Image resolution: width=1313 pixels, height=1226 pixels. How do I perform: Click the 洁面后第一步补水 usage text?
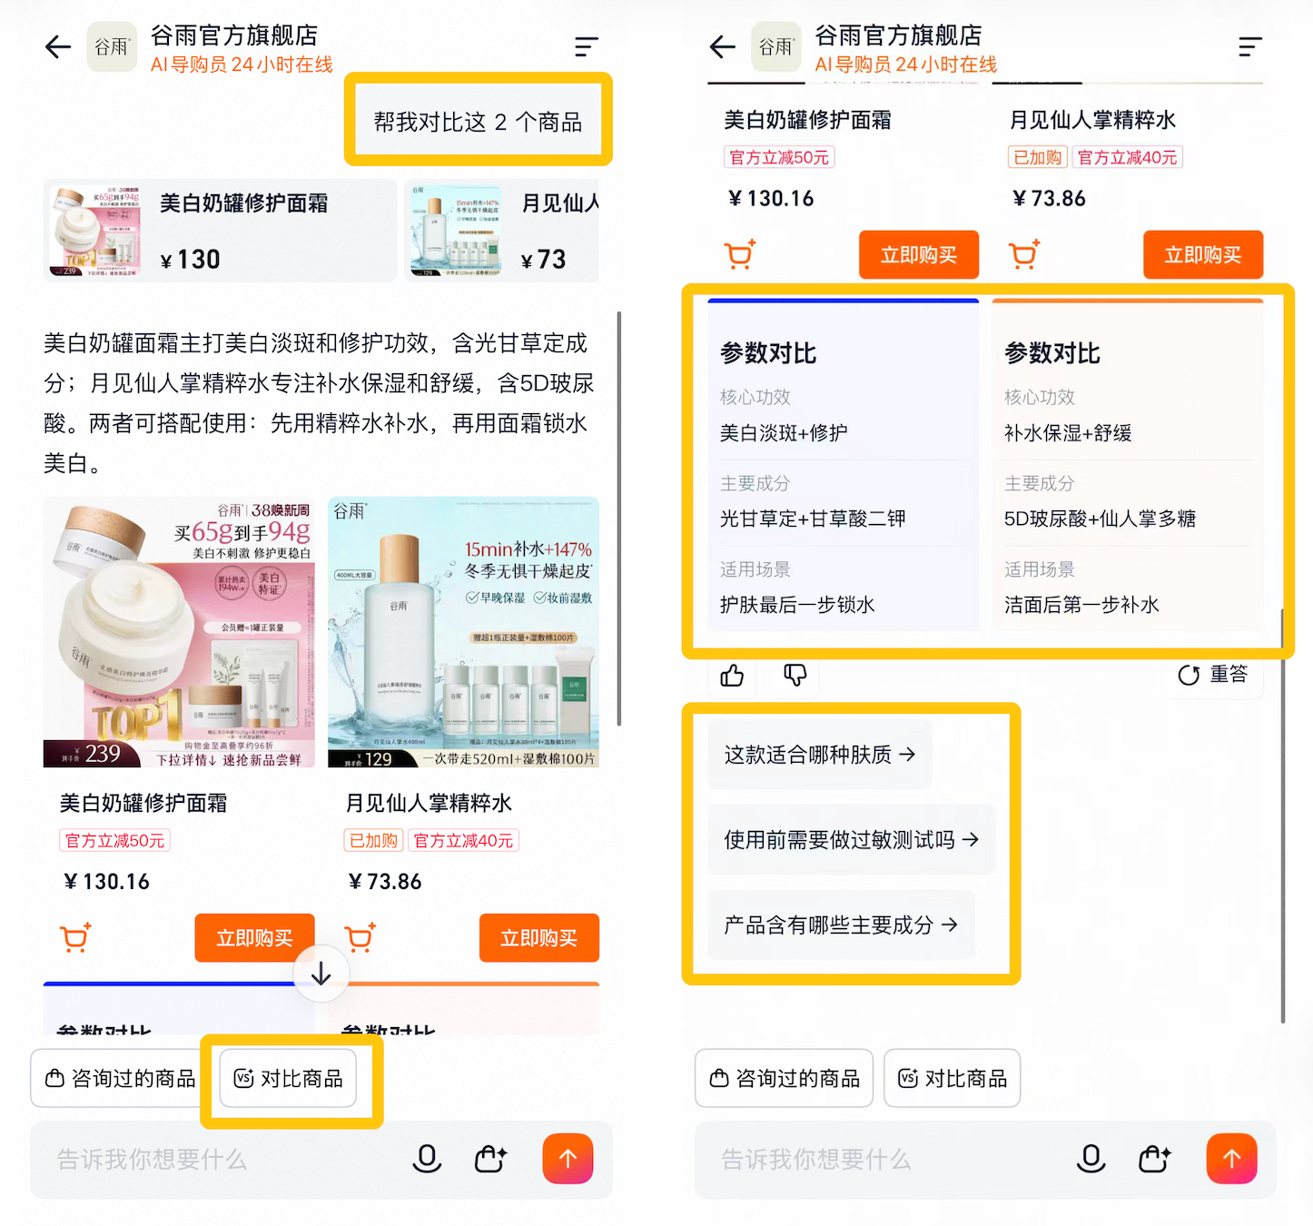[1081, 605]
